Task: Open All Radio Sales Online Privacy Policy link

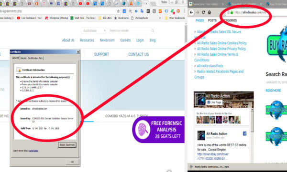Action: pos(221,49)
